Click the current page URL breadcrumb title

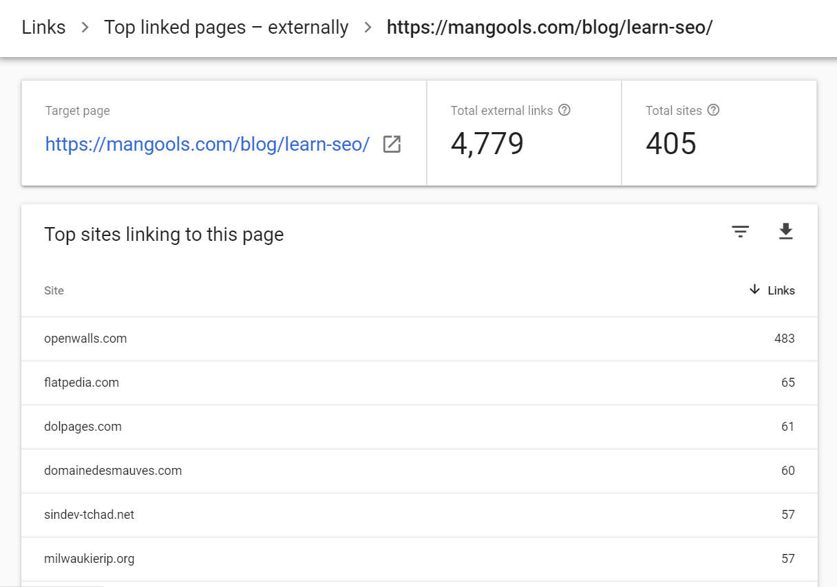549,28
